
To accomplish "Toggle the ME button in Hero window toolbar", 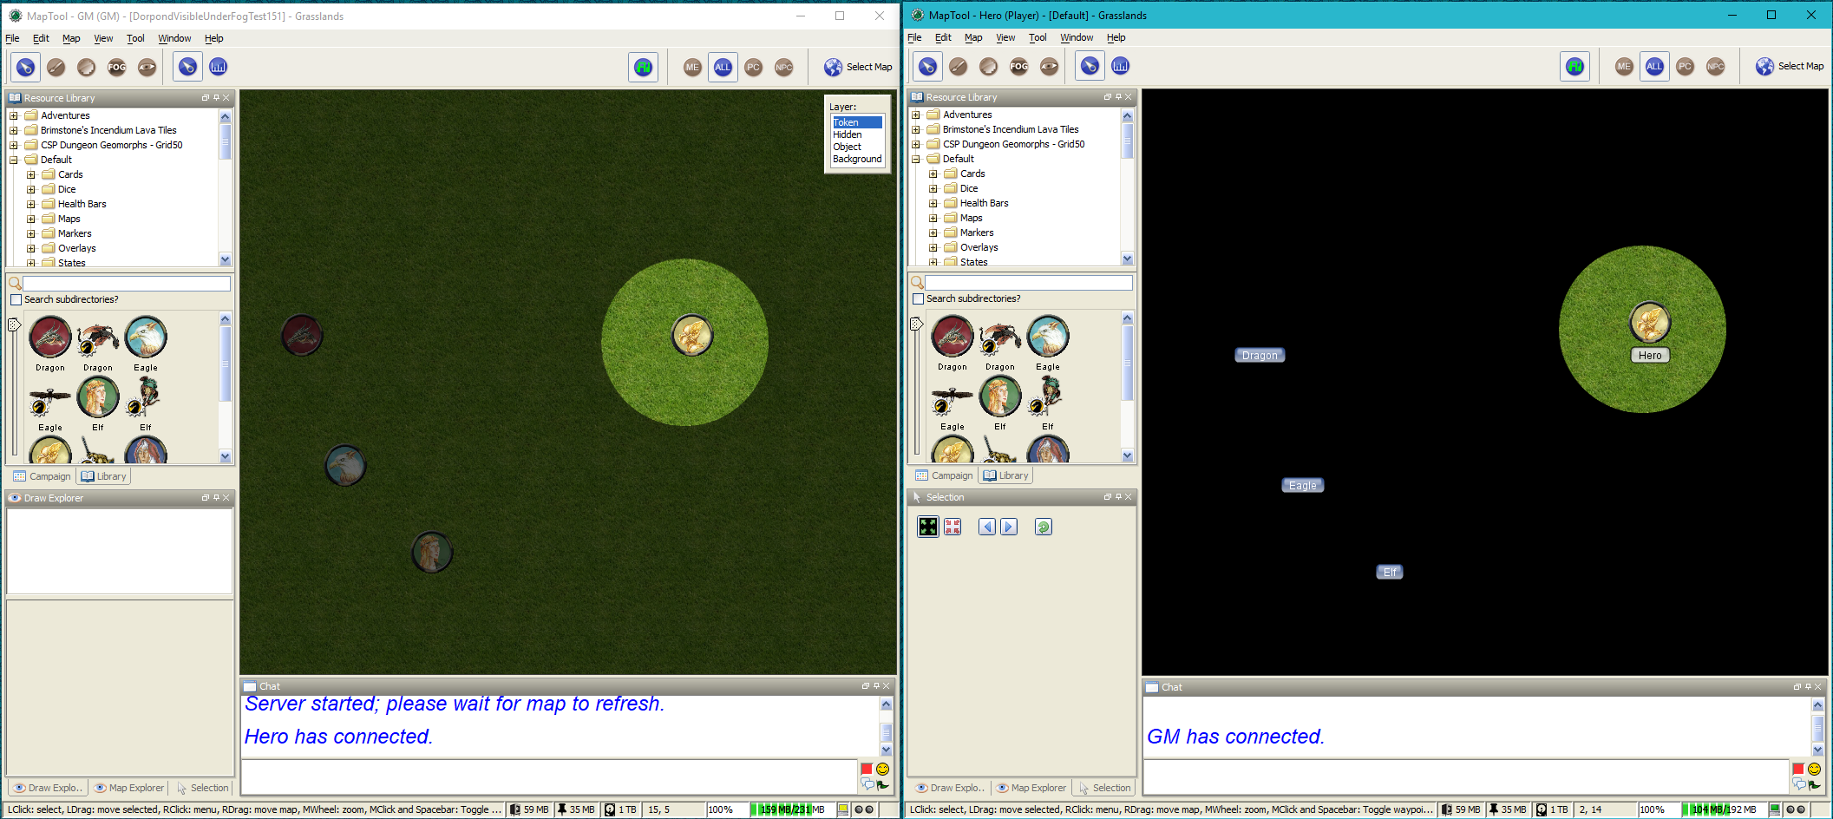I will click(1624, 66).
